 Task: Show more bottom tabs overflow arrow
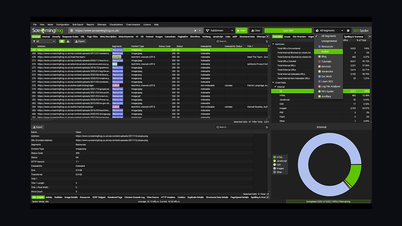coord(268,197)
